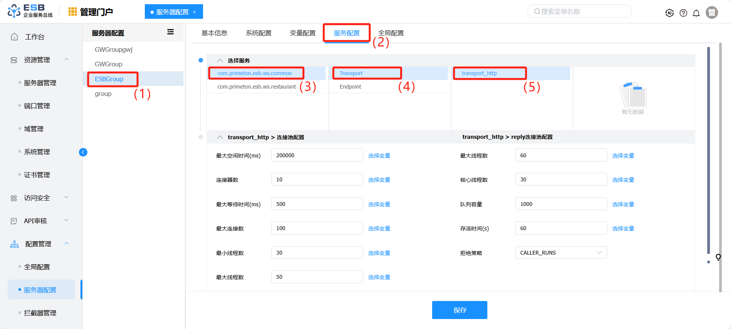
Task: Collapse the sidebar with blue arrow button
Action: point(83,152)
